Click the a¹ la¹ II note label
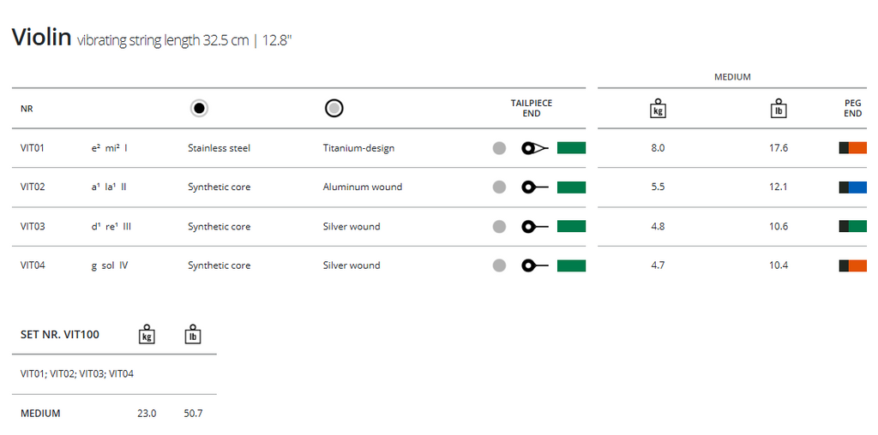The image size is (878, 435). pos(109,188)
